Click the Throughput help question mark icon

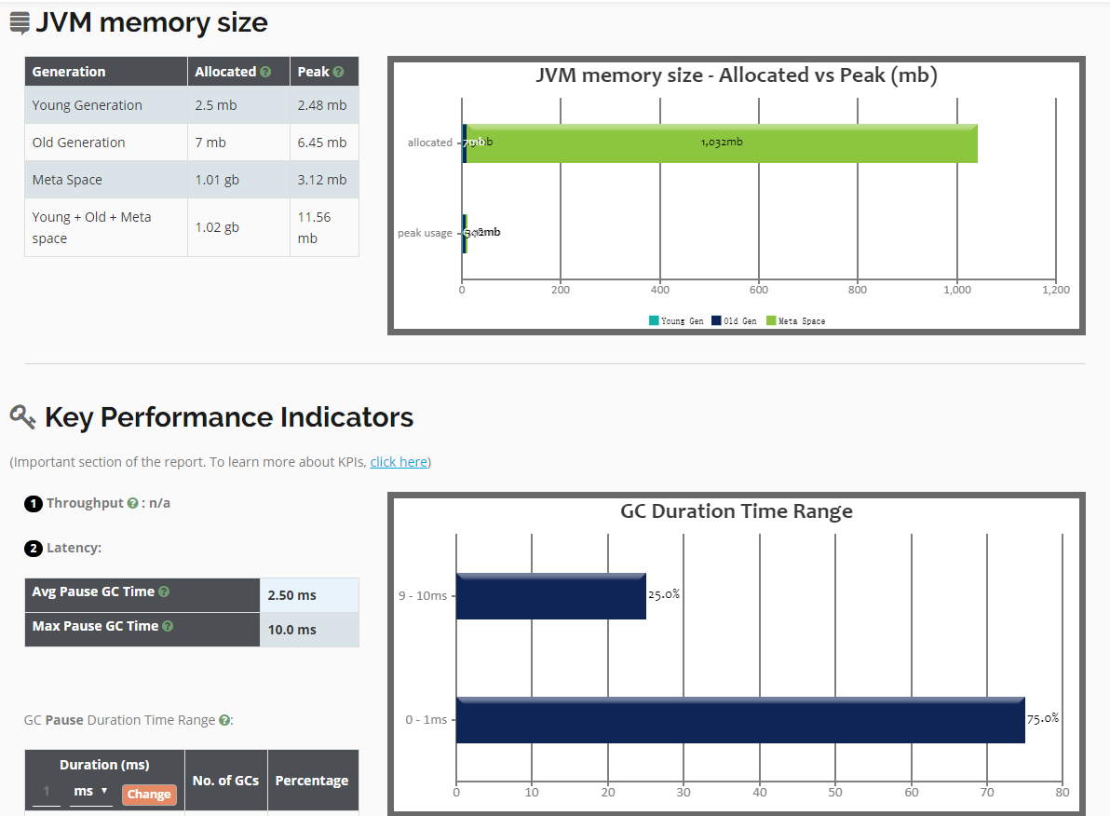pos(133,503)
